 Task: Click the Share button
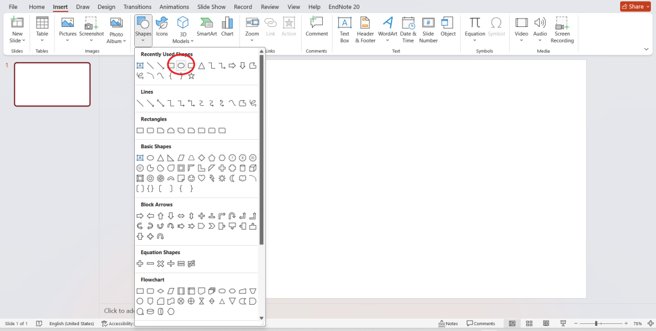coord(635,6)
